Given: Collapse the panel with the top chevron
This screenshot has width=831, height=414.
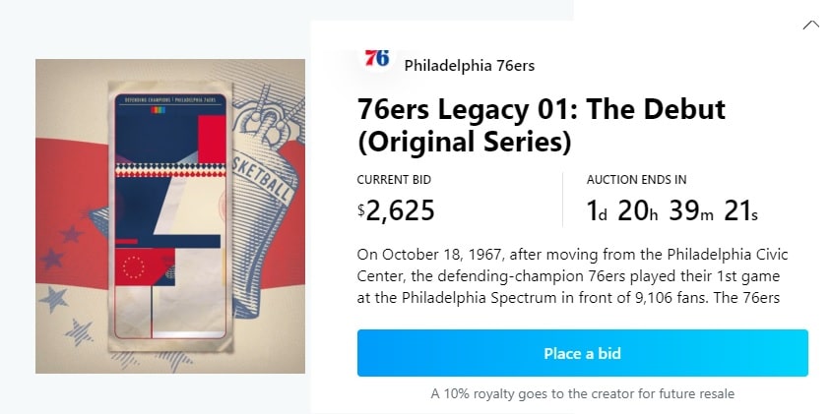Looking at the screenshot, I should click(x=810, y=26).
